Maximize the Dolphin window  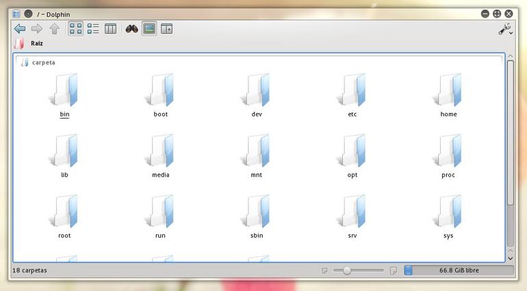497,14
